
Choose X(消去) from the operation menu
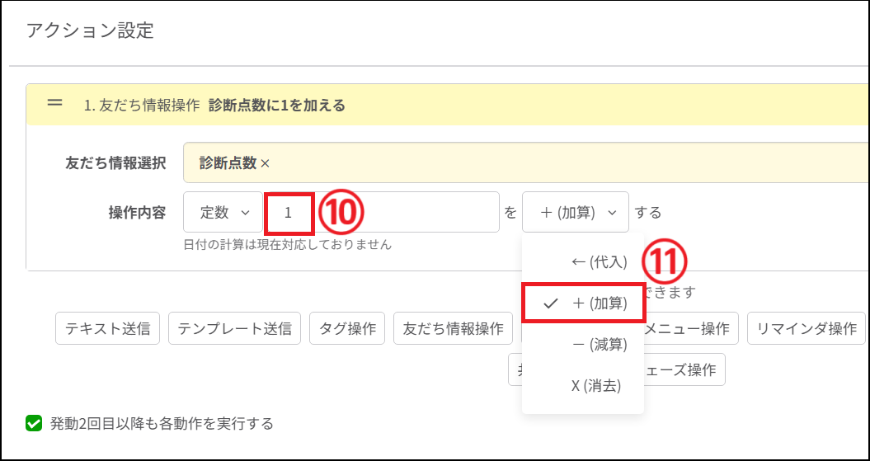583,386
